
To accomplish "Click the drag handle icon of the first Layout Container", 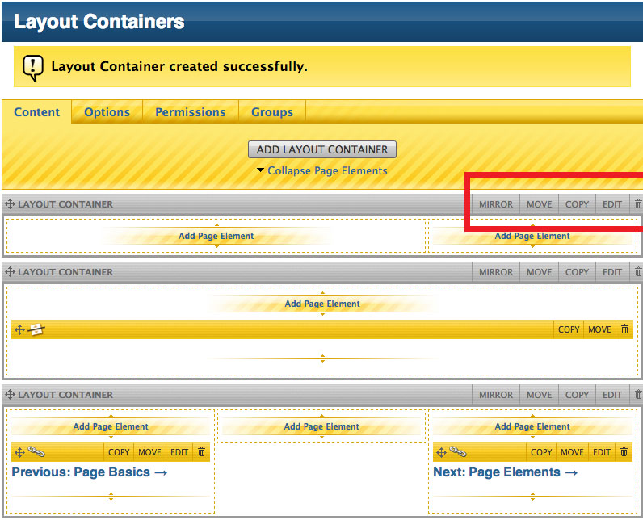I will click(x=10, y=203).
